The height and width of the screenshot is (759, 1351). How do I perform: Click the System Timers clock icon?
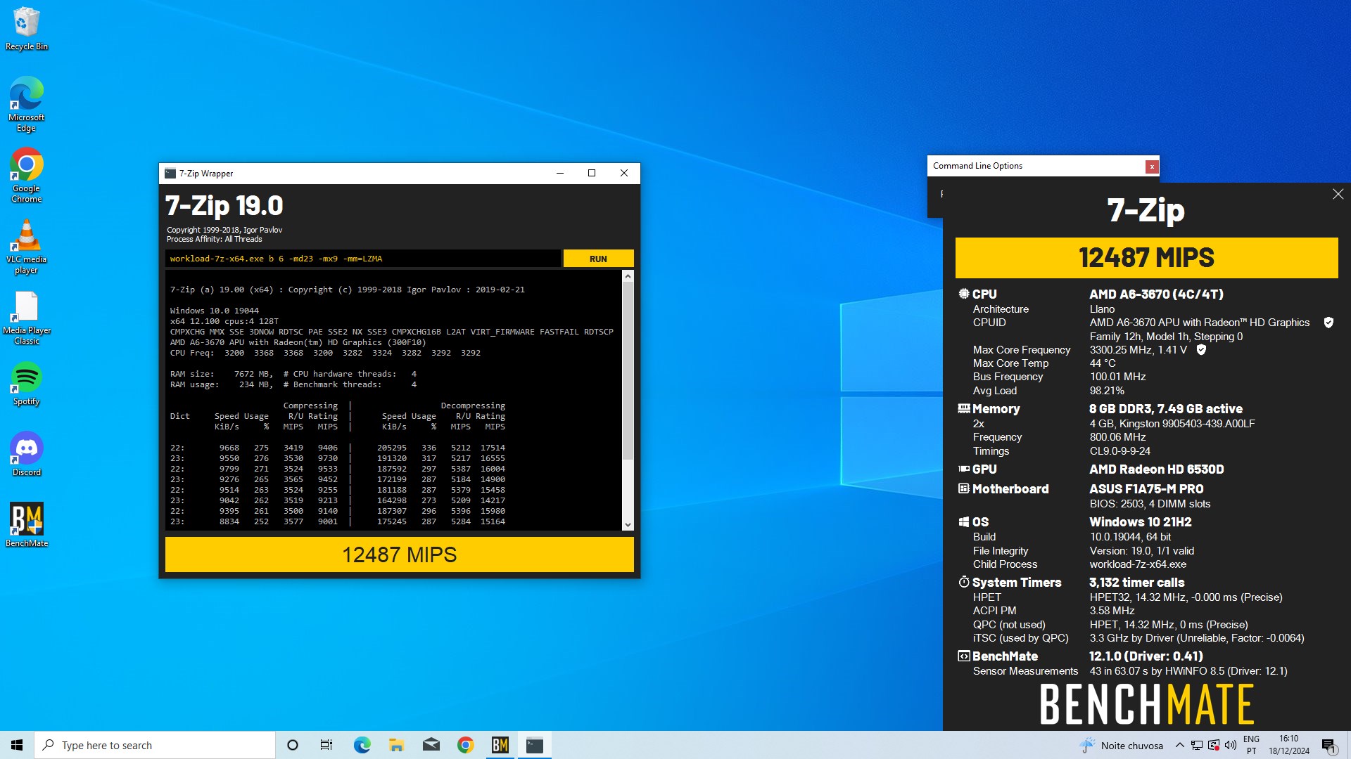964,582
